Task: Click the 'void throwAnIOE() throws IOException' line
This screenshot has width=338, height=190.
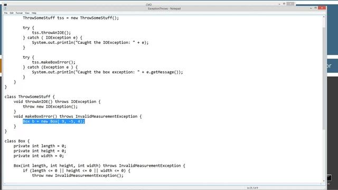Action: pyautogui.click(x=57, y=101)
